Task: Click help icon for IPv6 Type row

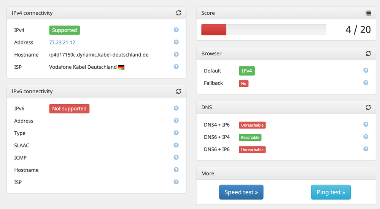Action: coord(176,133)
